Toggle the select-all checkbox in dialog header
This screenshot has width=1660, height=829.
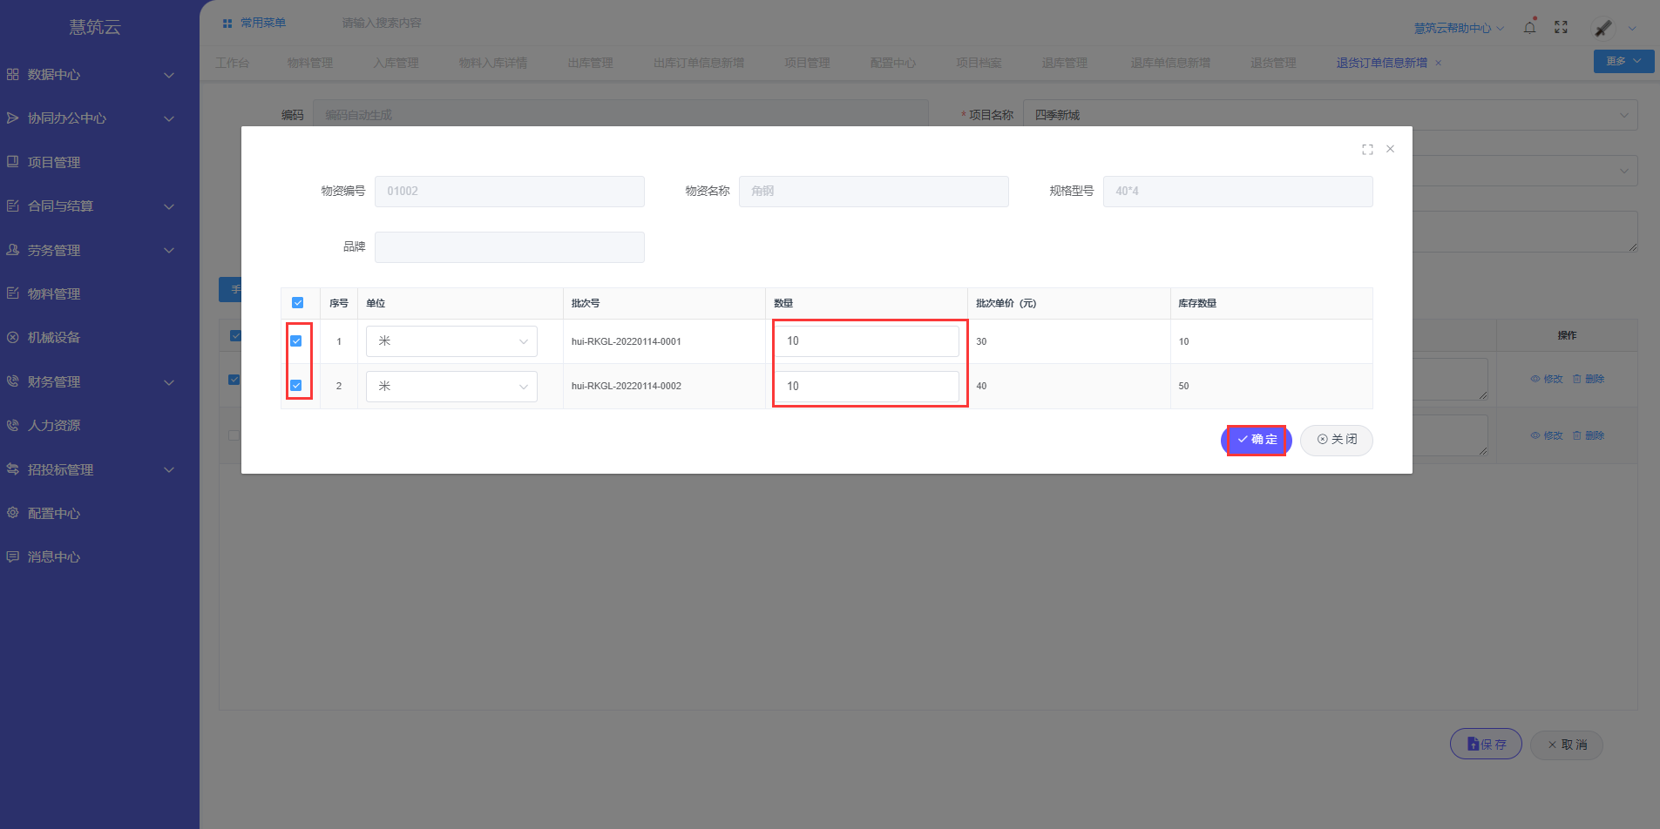pyautogui.click(x=297, y=303)
